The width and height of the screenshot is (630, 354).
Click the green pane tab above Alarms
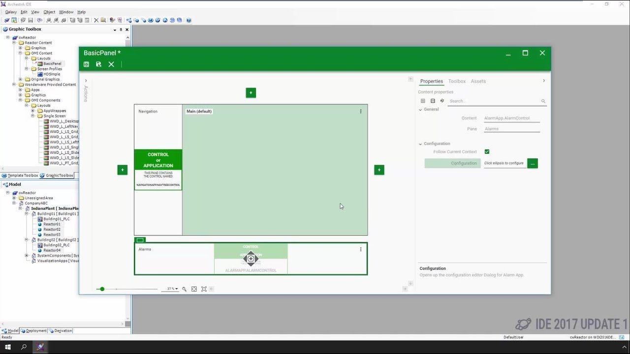tap(140, 240)
